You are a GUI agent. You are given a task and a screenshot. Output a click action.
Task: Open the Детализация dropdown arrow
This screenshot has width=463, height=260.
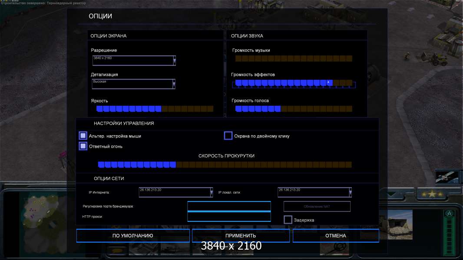pos(174,84)
